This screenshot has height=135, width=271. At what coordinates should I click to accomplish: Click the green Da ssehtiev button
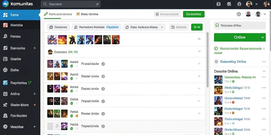pyautogui.click(x=193, y=14)
